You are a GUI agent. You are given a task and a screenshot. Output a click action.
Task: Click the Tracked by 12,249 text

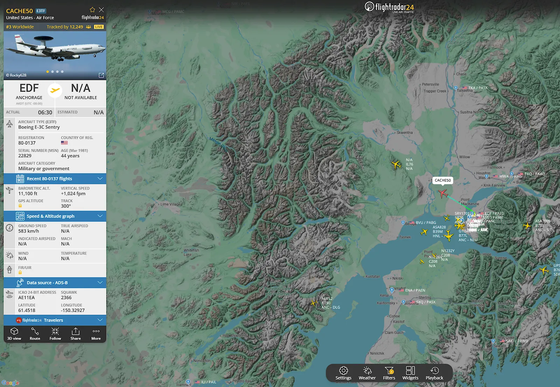click(65, 27)
